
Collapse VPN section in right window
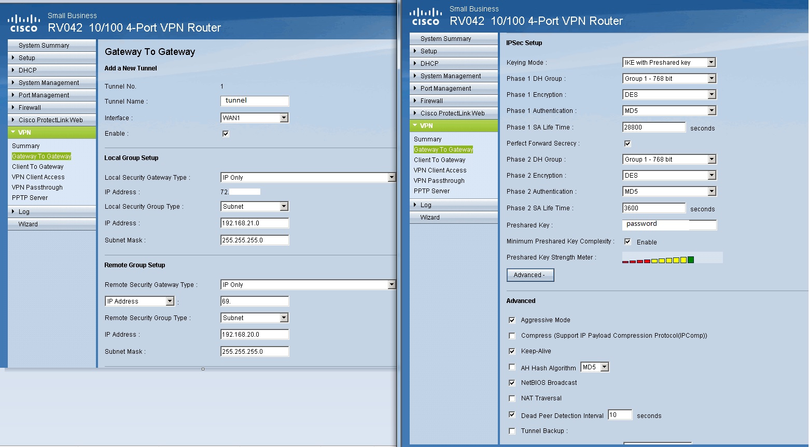(x=454, y=125)
